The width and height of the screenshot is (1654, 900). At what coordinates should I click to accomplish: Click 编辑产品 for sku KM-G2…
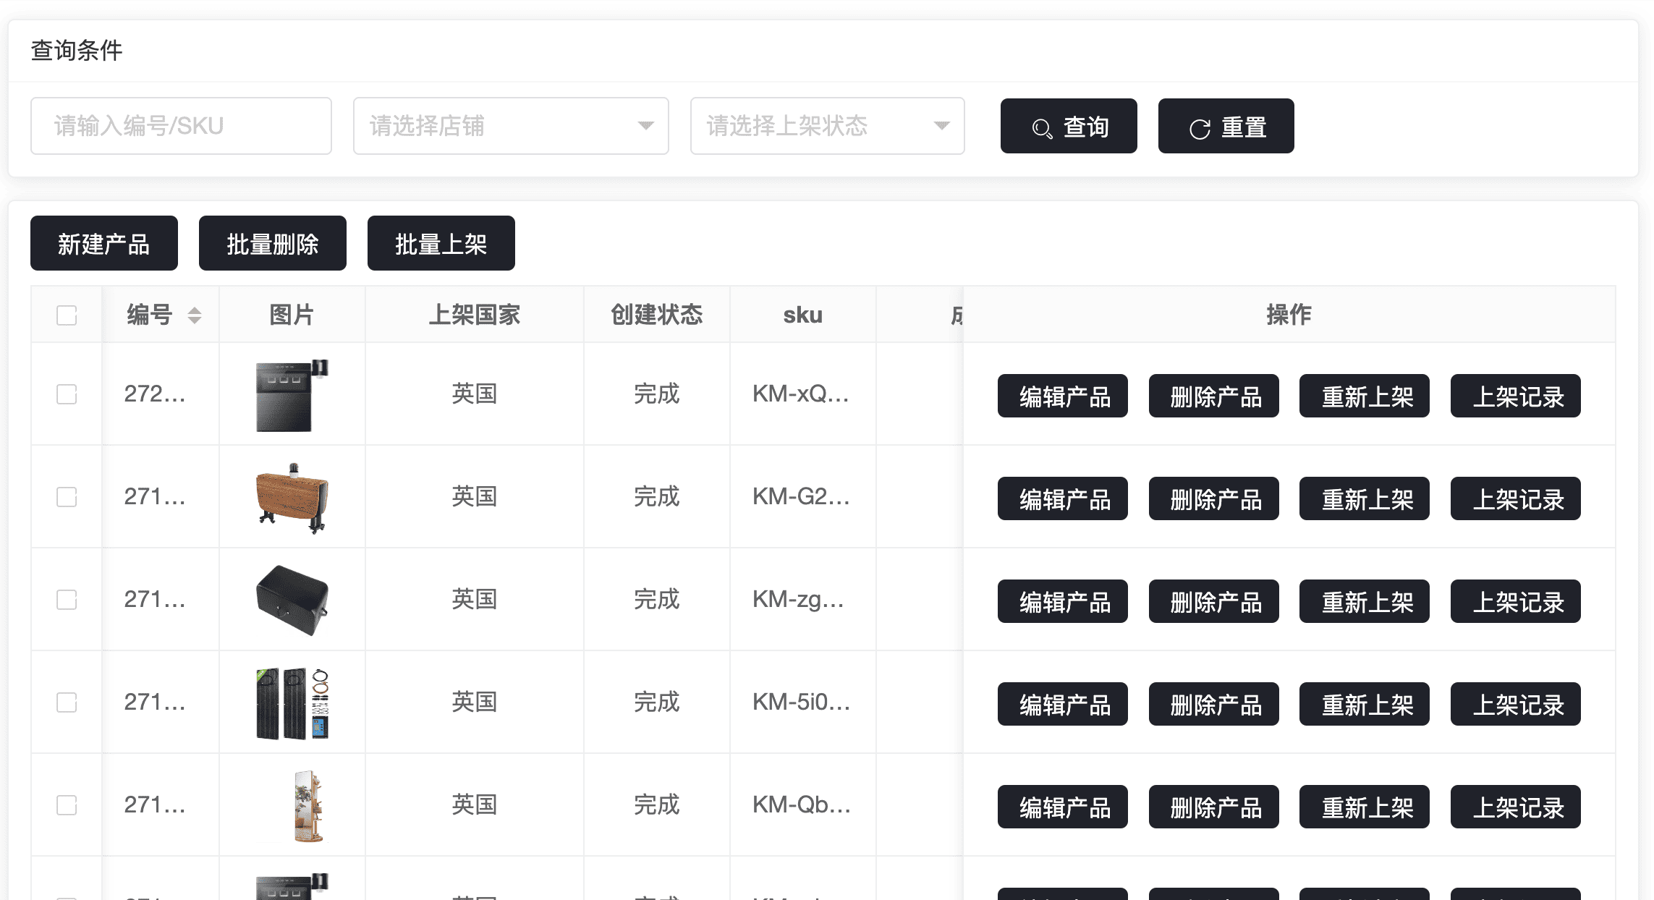1062,498
